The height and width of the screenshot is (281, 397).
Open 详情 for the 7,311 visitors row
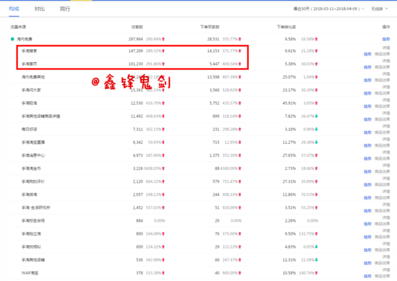[x=386, y=126]
